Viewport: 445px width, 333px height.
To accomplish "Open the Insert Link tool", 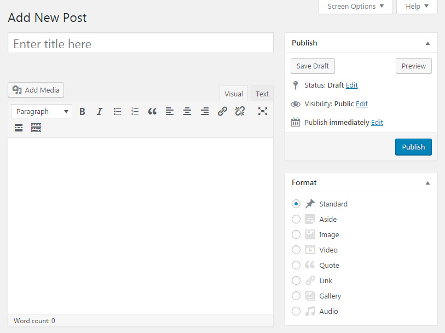I will point(222,111).
